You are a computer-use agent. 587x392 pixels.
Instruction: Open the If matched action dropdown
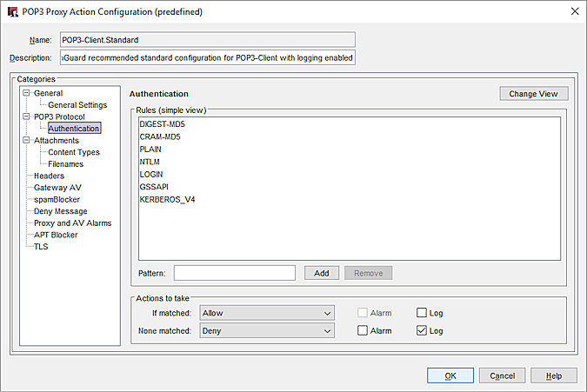(x=267, y=313)
